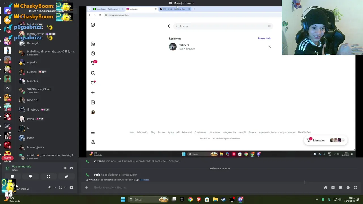Click the Instagram create plus icon
Screen dimensions: 363x204
pos(93,92)
